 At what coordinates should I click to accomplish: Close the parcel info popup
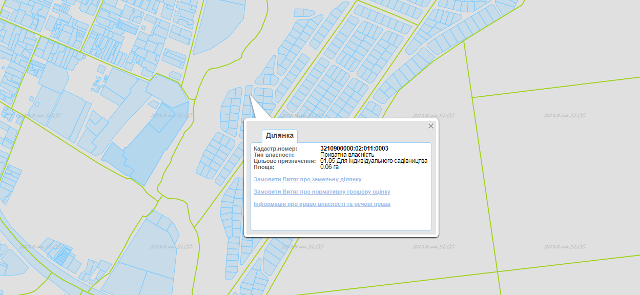point(430,126)
